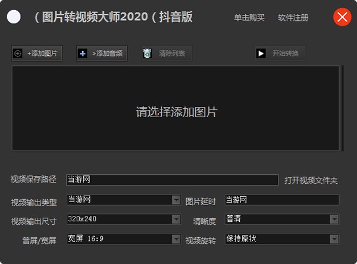Expand the 视频输出类型 dropdown arrow
Image resolution: width=357 pixels, height=264 pixels.
coord(176,200)
